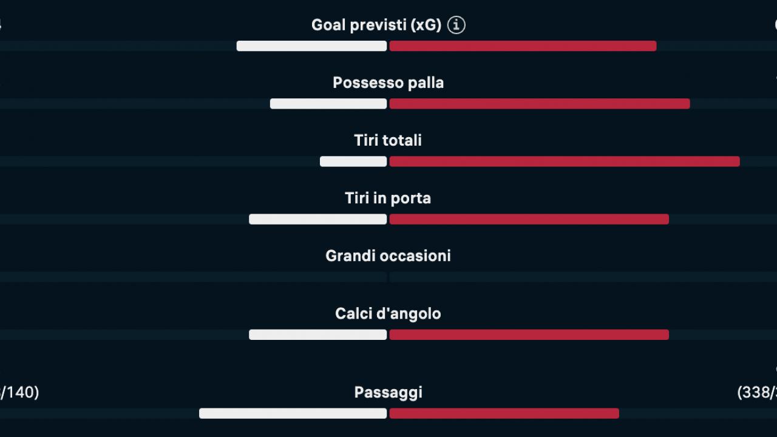Click the Passaggi stat label

pyautogui.click(x=388, y=392)
